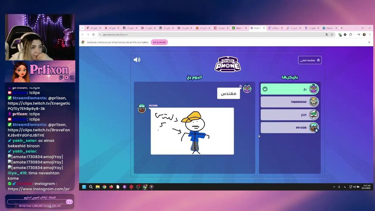The image size is (375, 211).
Task: Open Windows taskbar search
Action: click(91, 187)
